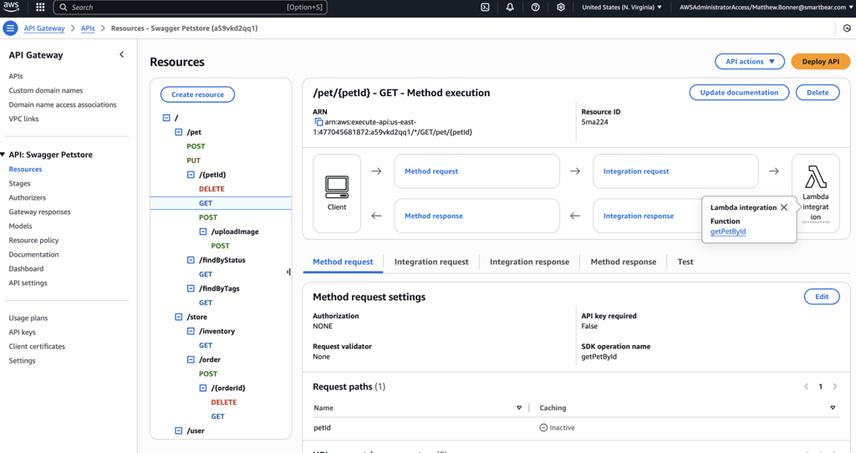Switch to the Method response tab
856x453 pixels.
pos(624,262)
